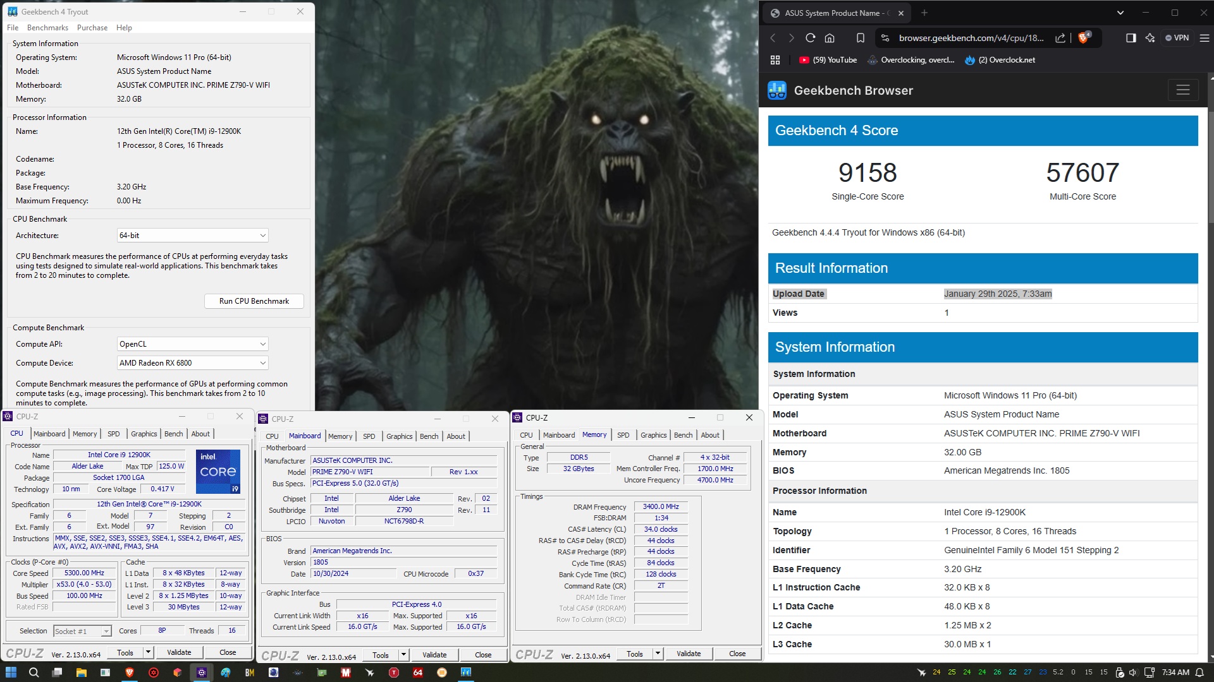Open the YouTube bookmark

[828, 60]
